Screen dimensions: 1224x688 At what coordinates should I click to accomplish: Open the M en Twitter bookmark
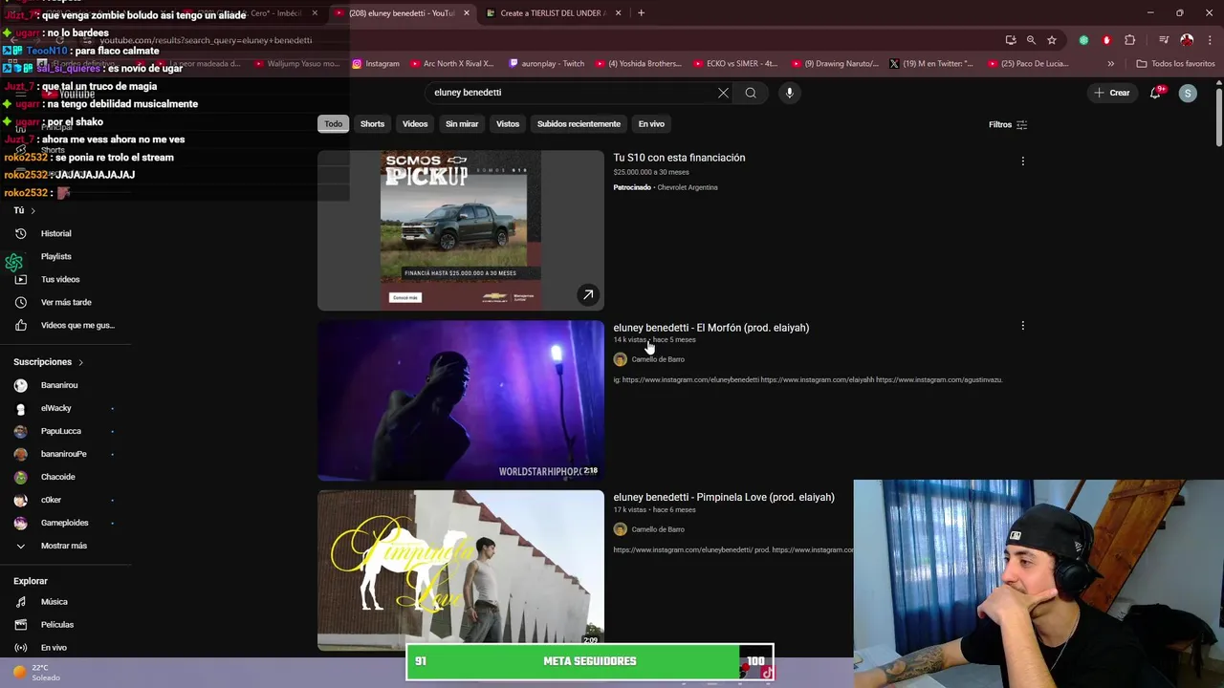pos(931,64)
